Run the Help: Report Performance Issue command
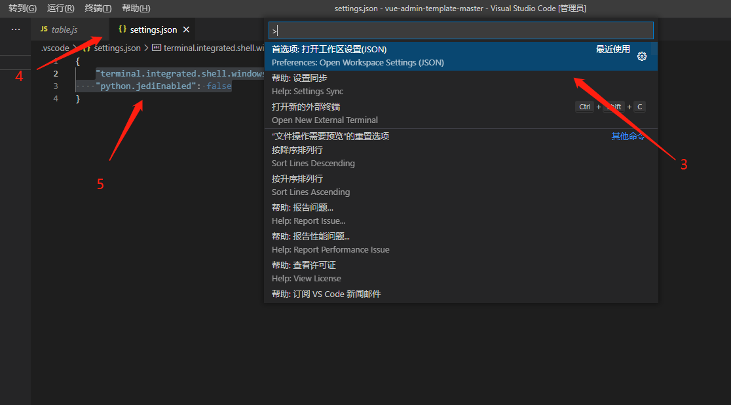This screenshot has width=731, height=405. 461,243
